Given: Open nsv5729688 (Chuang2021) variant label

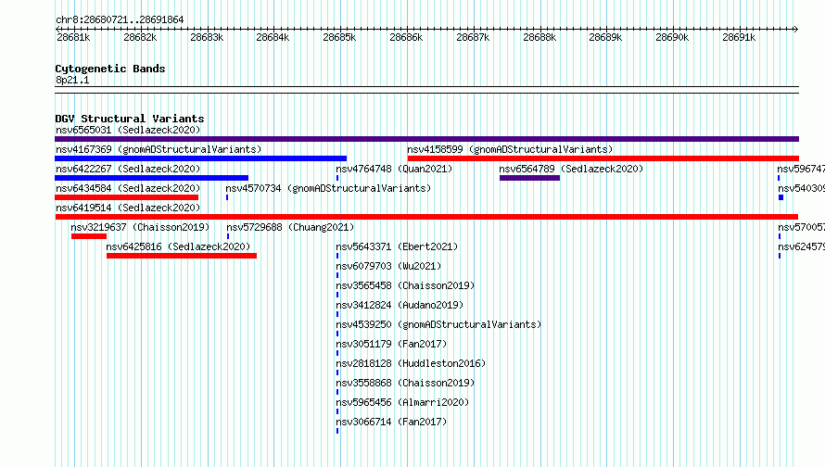Looking at the screenshot, I should [x=290, y=227].
